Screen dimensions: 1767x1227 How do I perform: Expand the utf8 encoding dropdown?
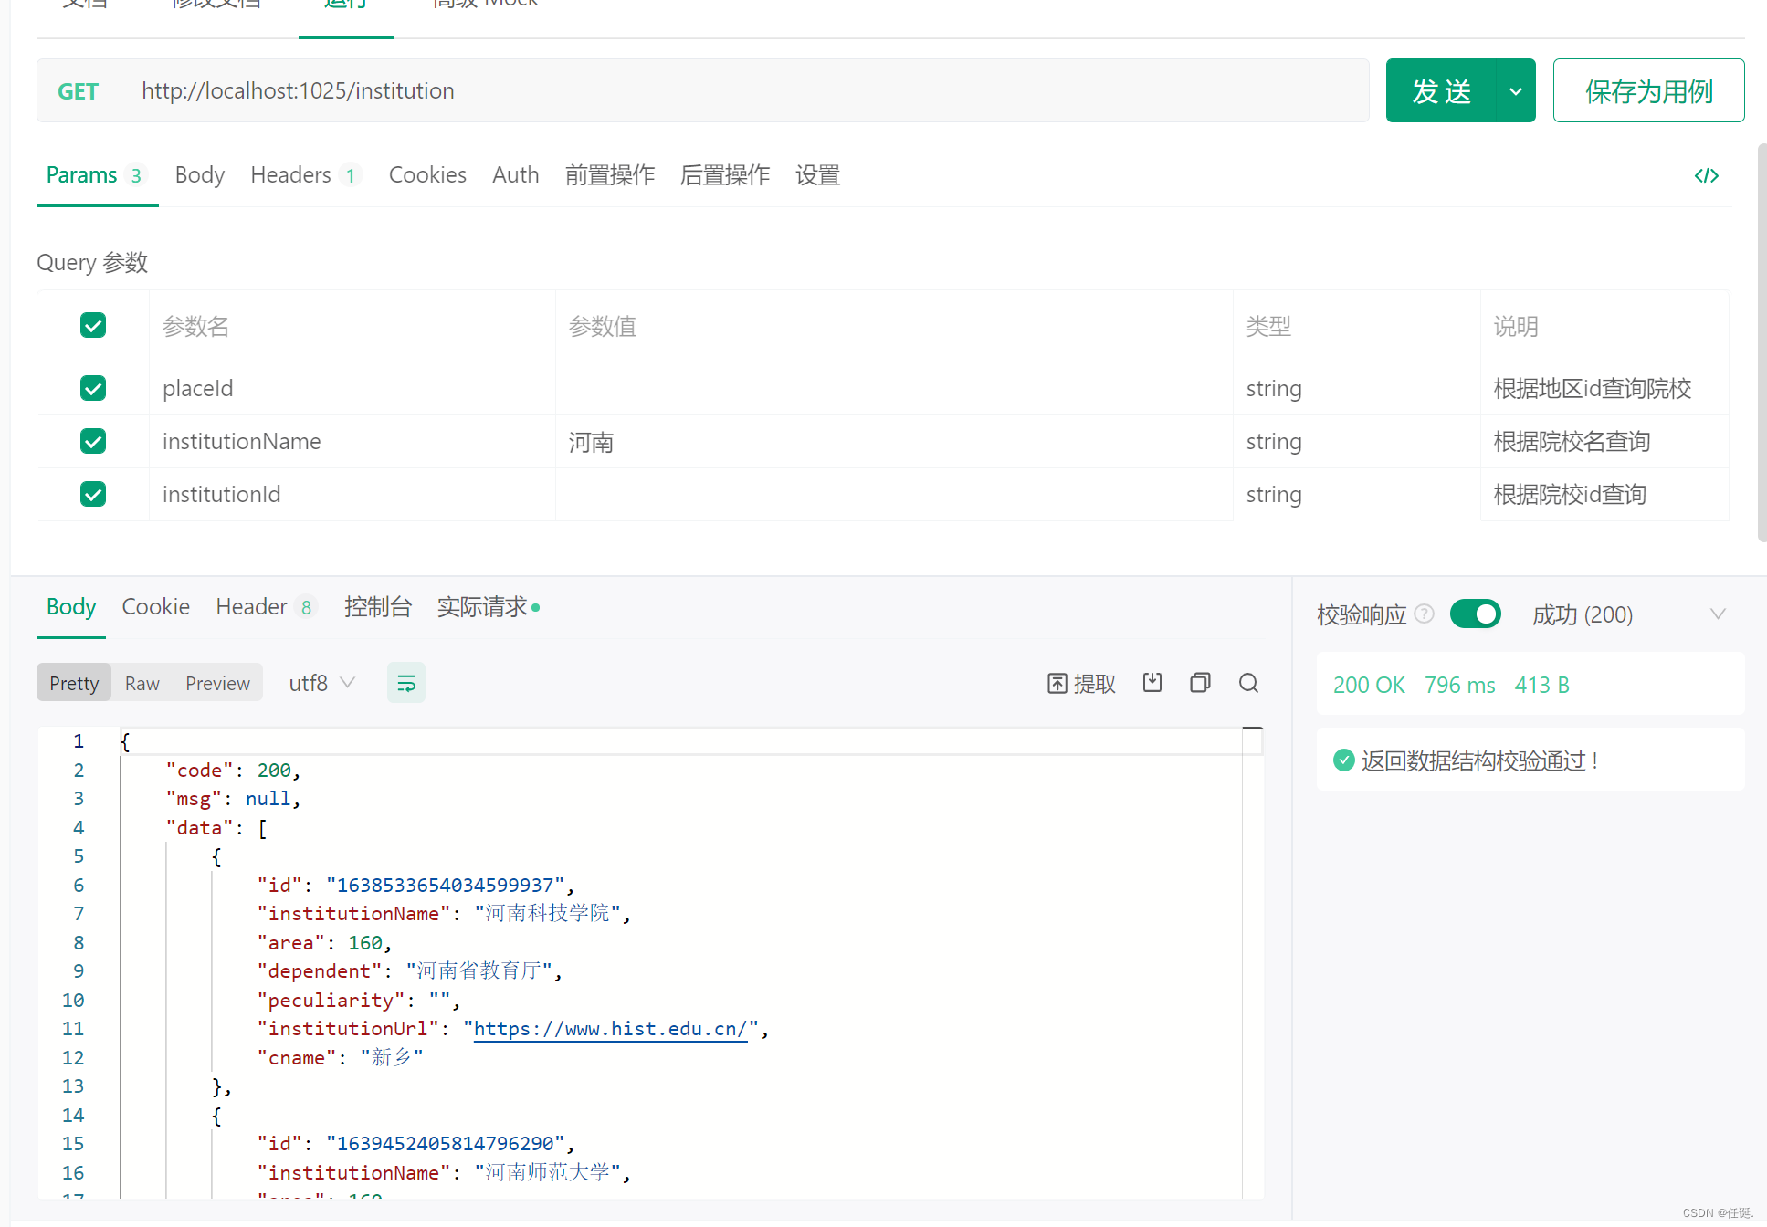tap(321, 683)
